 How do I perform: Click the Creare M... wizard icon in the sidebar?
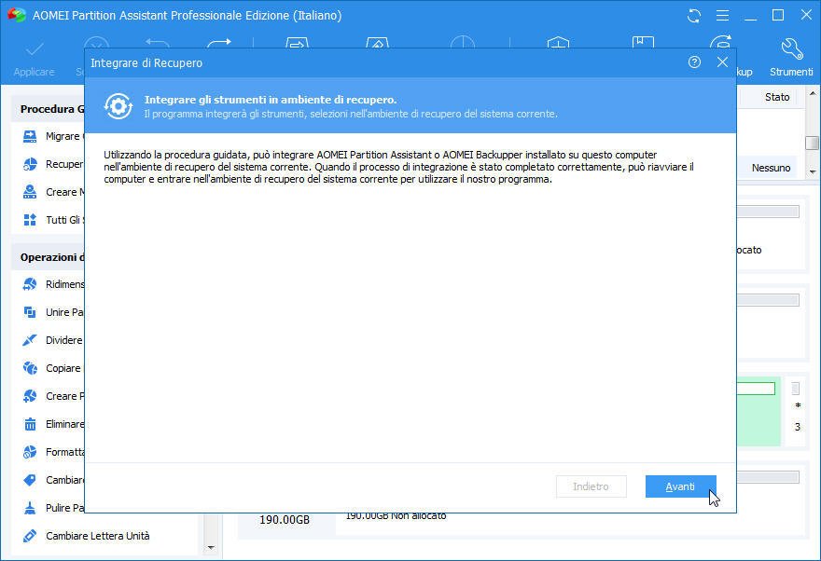[x=30, y=192]
